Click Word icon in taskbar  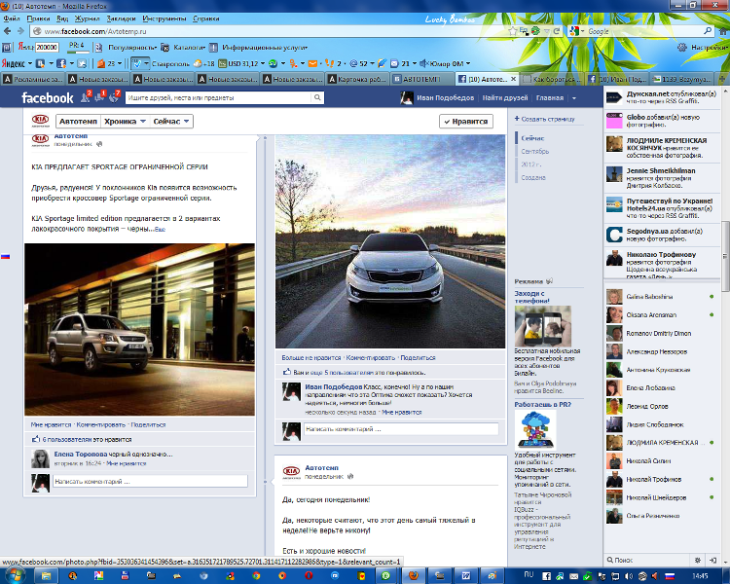click(x=466, y=575)
